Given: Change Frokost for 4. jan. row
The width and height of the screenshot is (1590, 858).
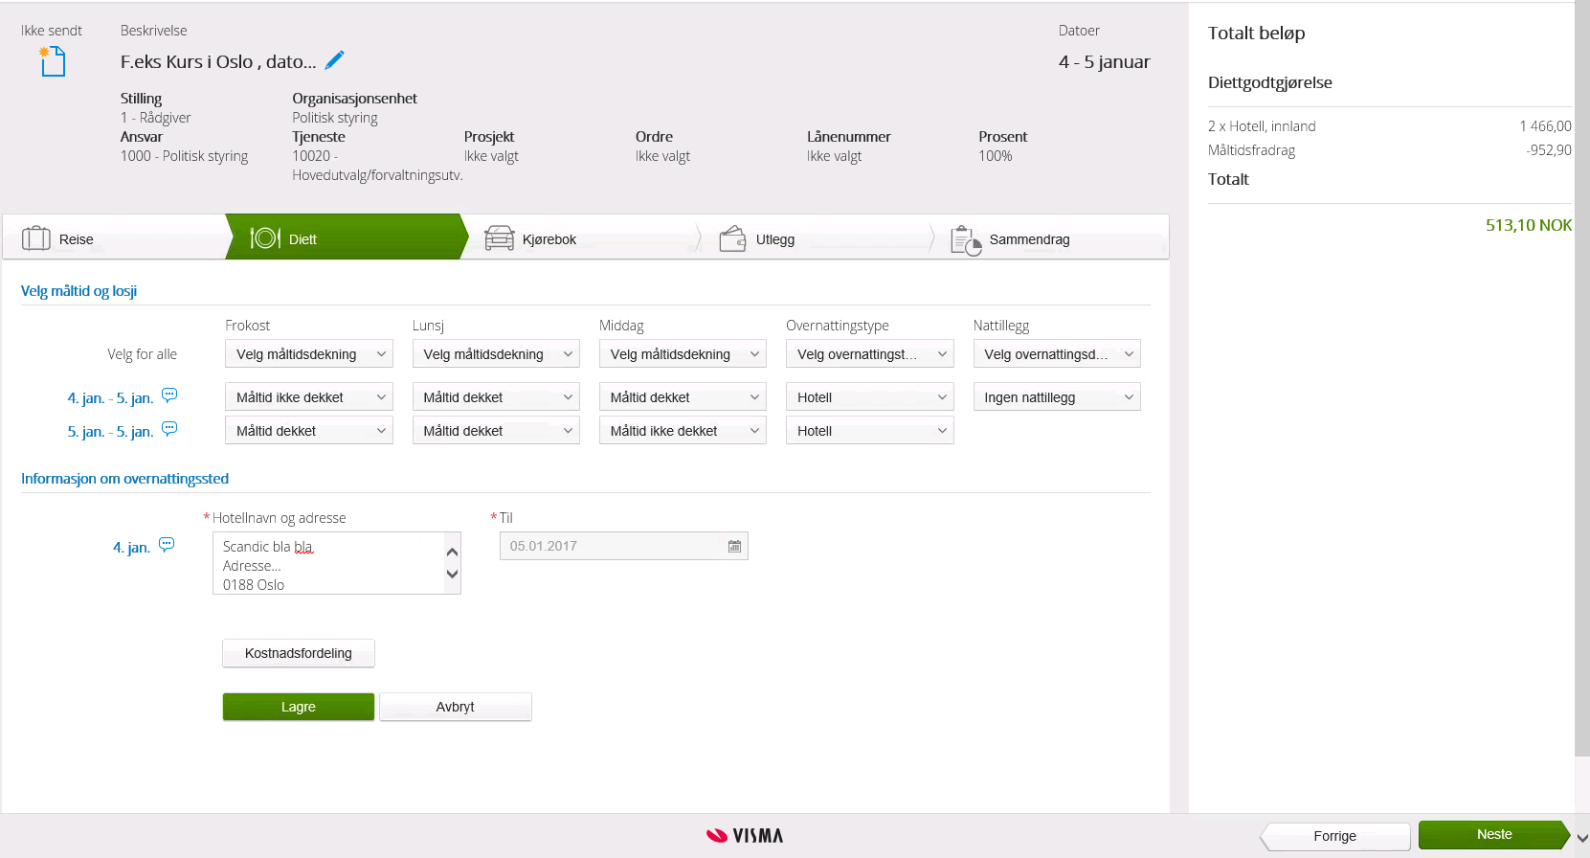Looking at the screenshot, I should coord(309,397).
